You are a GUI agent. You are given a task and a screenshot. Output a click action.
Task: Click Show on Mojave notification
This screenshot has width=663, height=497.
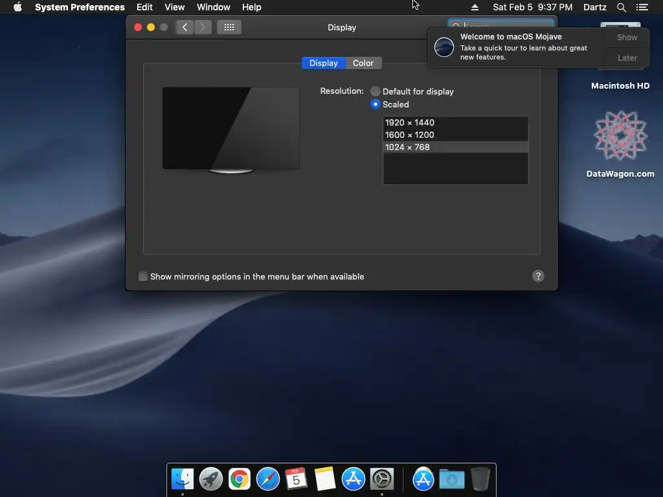click(x=627, y=37)
